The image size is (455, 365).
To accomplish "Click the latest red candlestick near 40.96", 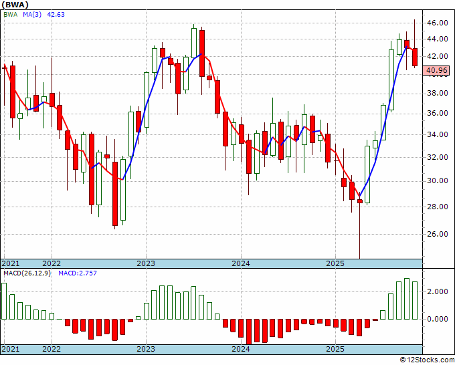I will [415, 57].
